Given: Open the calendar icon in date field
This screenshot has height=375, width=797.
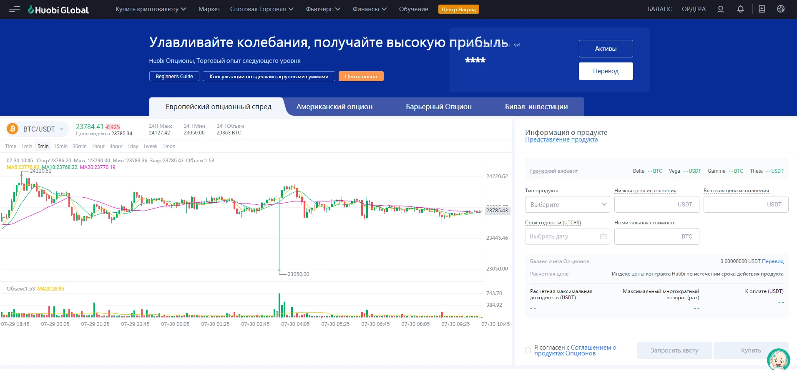Looking at the screenshot, I should coord(603,236).
